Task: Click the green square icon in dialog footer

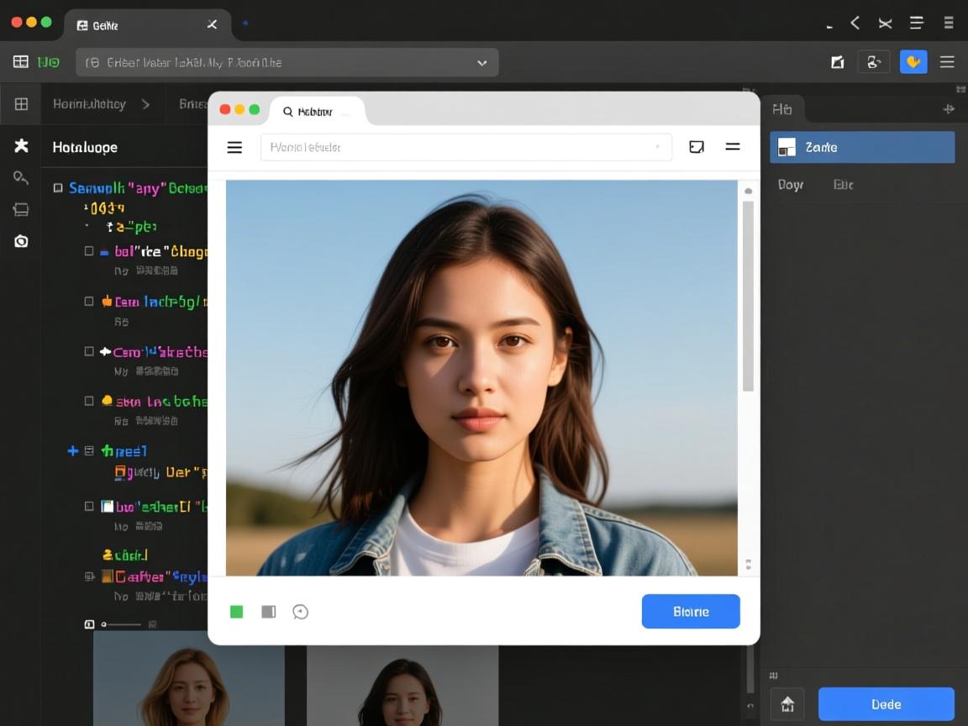Action: tap(237, 612)
